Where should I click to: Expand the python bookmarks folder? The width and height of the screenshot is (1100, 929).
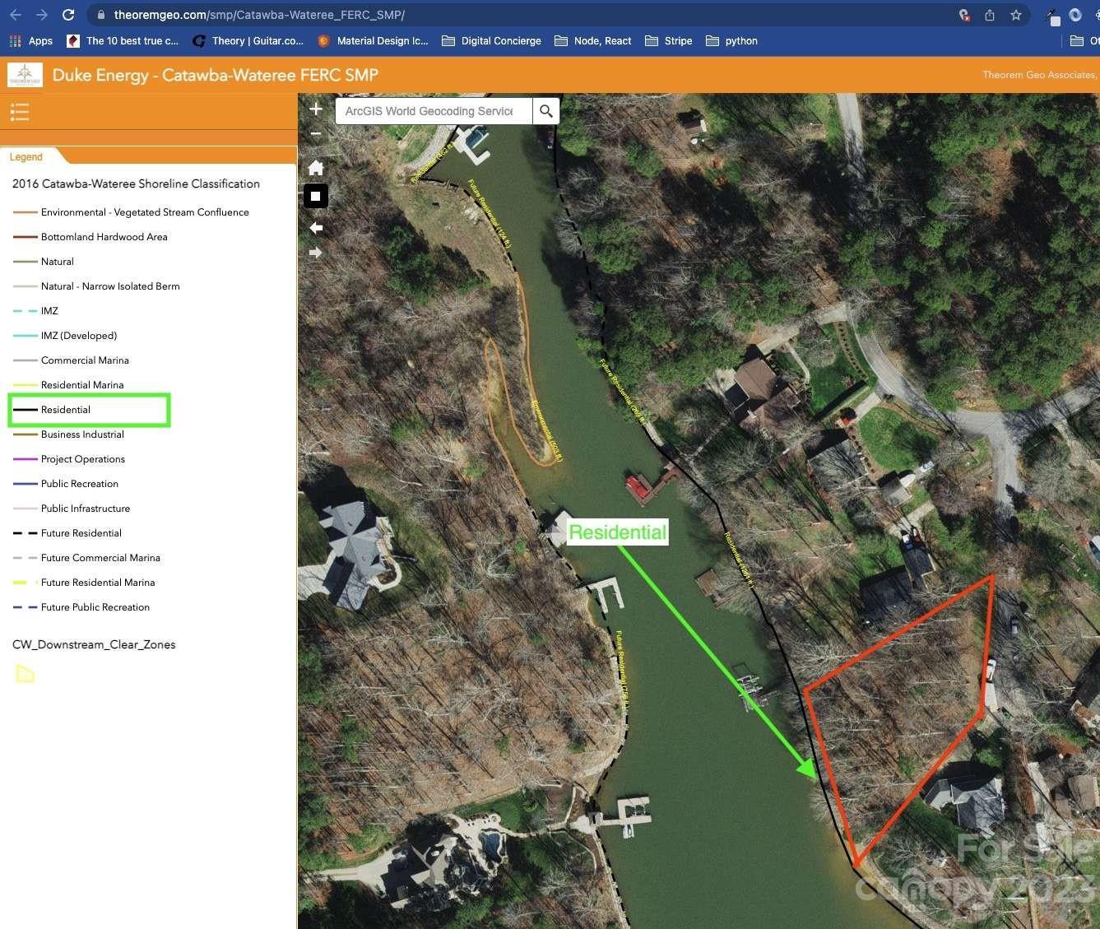point(731,40)
